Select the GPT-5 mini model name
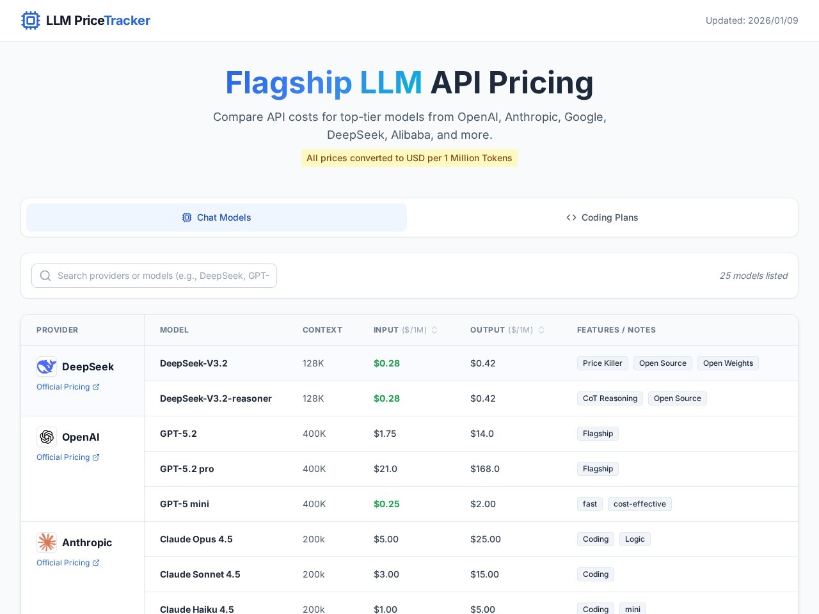This screenshot has height=614, width=819. click(x=184, y=504)
